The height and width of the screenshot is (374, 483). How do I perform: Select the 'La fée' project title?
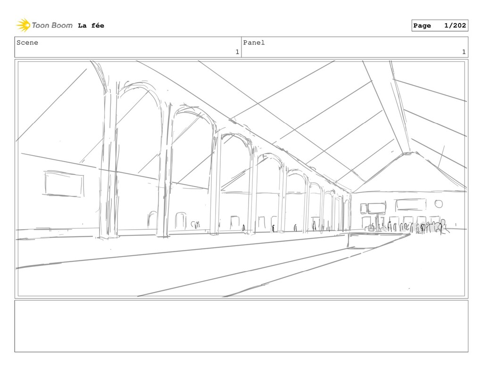[91, 25]
